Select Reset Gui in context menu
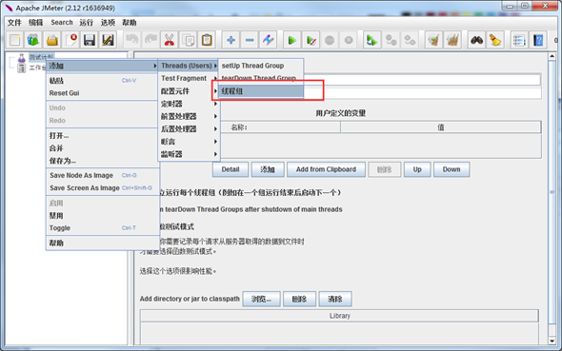 [102, 93]
